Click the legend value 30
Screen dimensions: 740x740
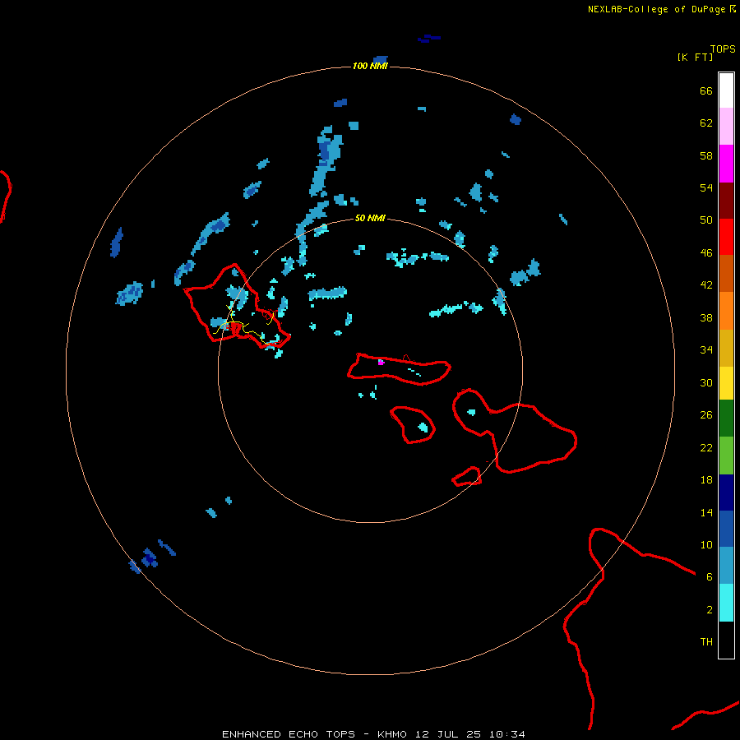(706, 382)
